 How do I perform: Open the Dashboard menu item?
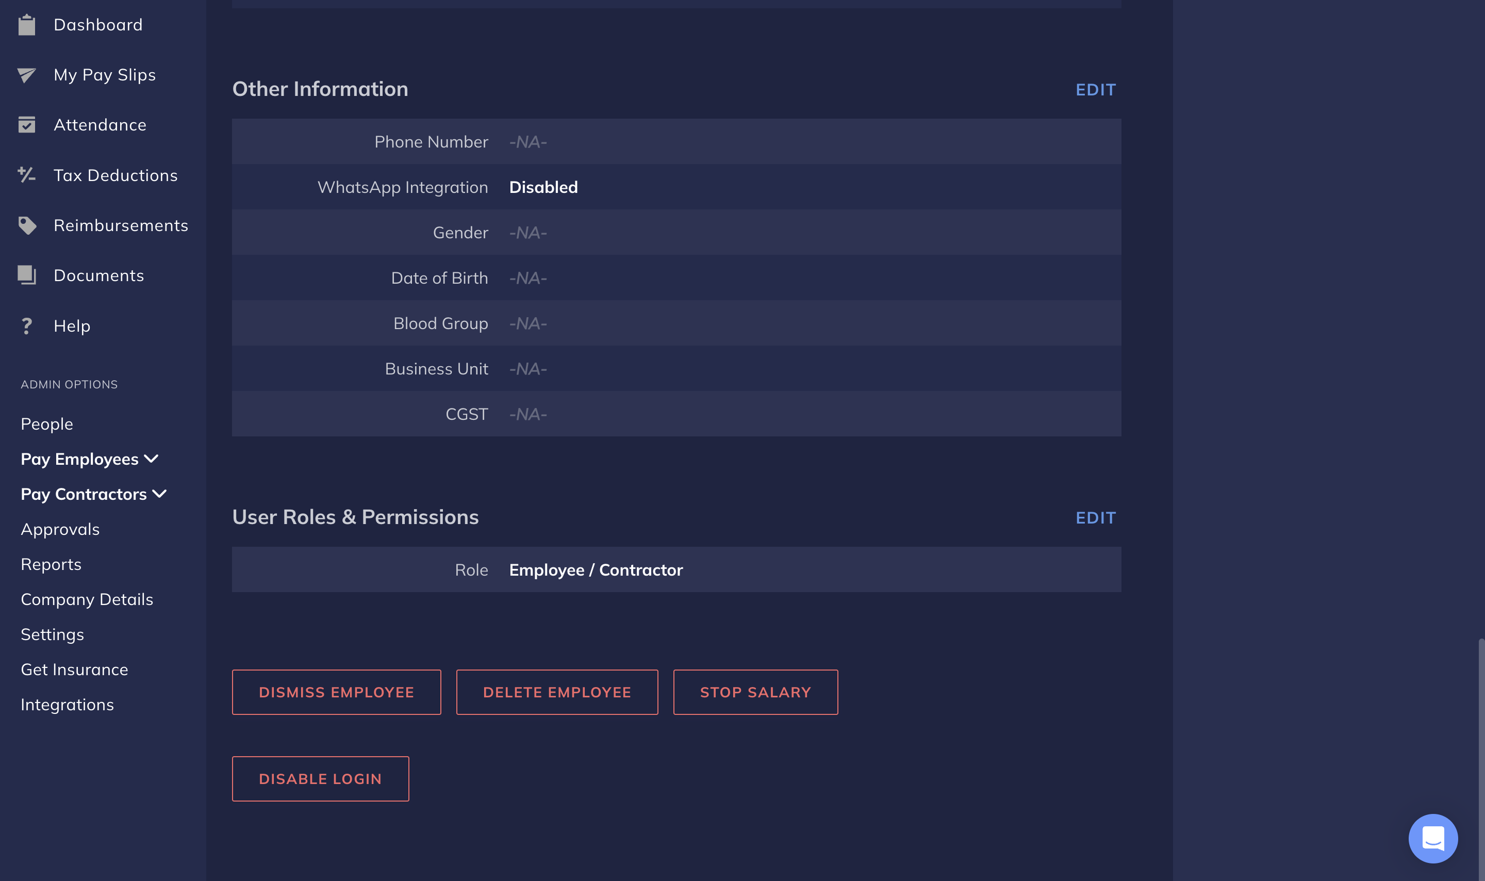tap(98, 25)
